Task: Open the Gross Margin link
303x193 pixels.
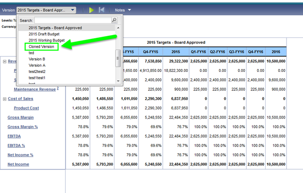Action: click(x=20, y=117)
